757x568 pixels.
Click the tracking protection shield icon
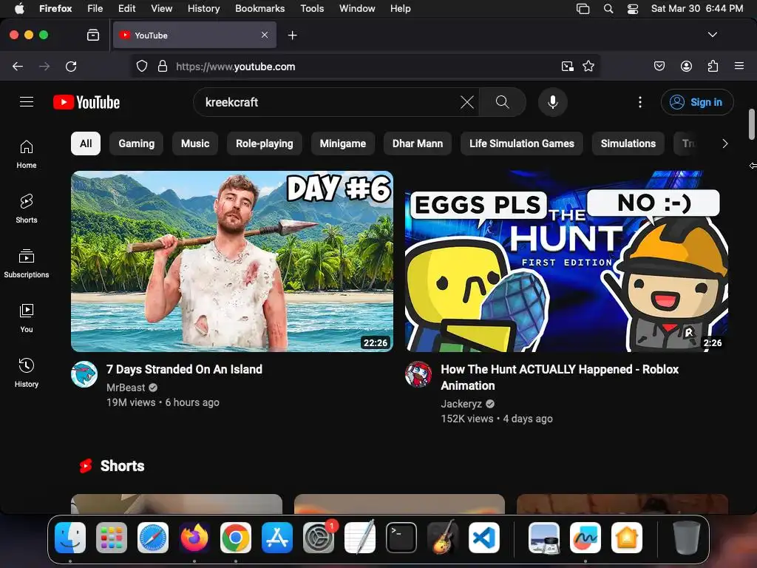click(141, 66)
